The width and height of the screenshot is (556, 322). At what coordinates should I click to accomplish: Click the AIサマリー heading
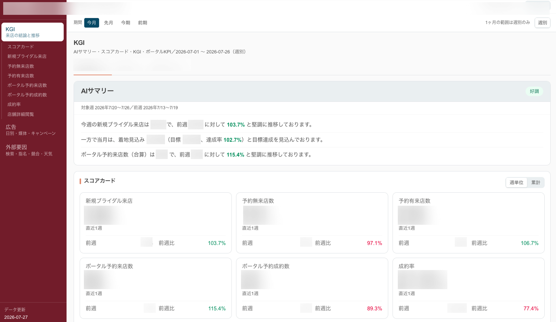coord(97,91)
